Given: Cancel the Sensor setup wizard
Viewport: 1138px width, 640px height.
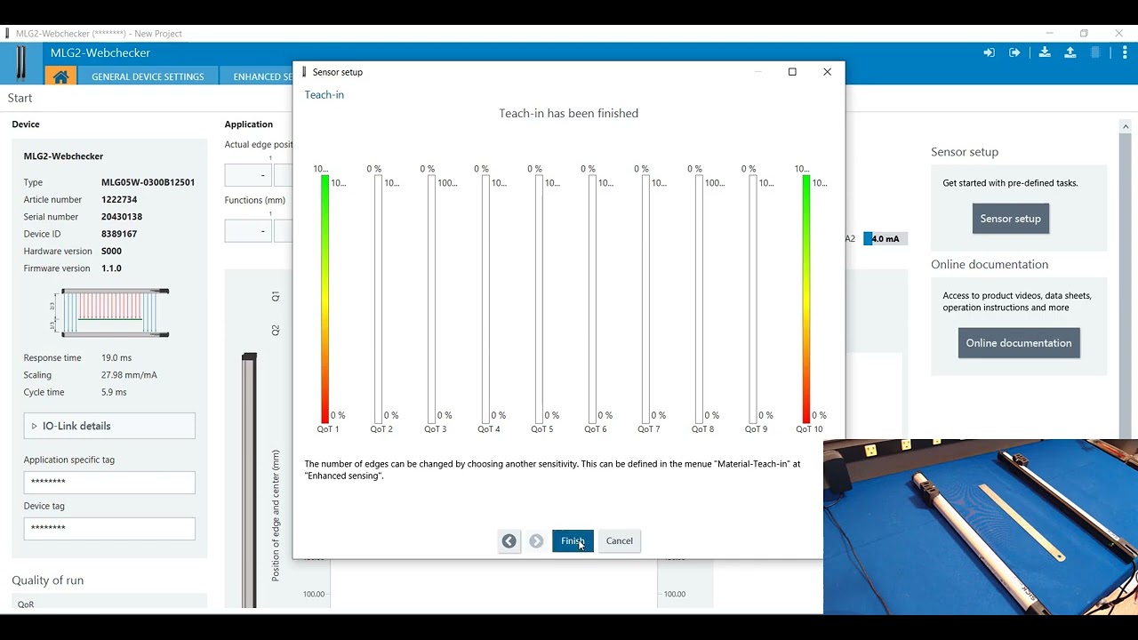Looking at the screenshot, I should pos(620,540).
